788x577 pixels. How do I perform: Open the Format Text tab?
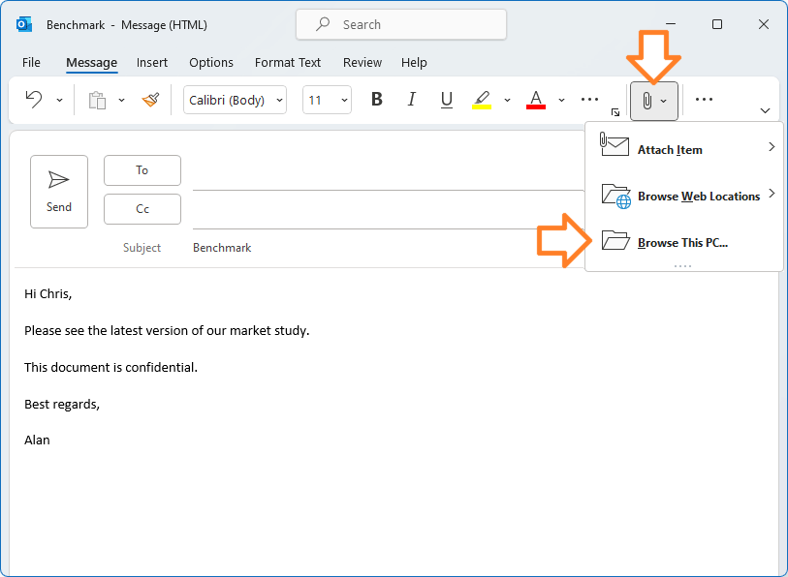(287, 62)
